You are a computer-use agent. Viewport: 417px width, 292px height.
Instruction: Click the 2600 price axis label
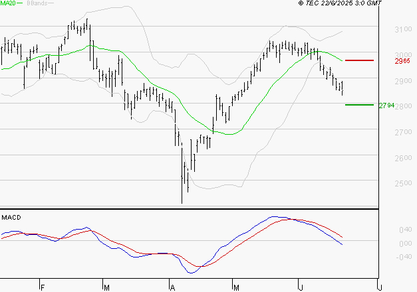403,158
